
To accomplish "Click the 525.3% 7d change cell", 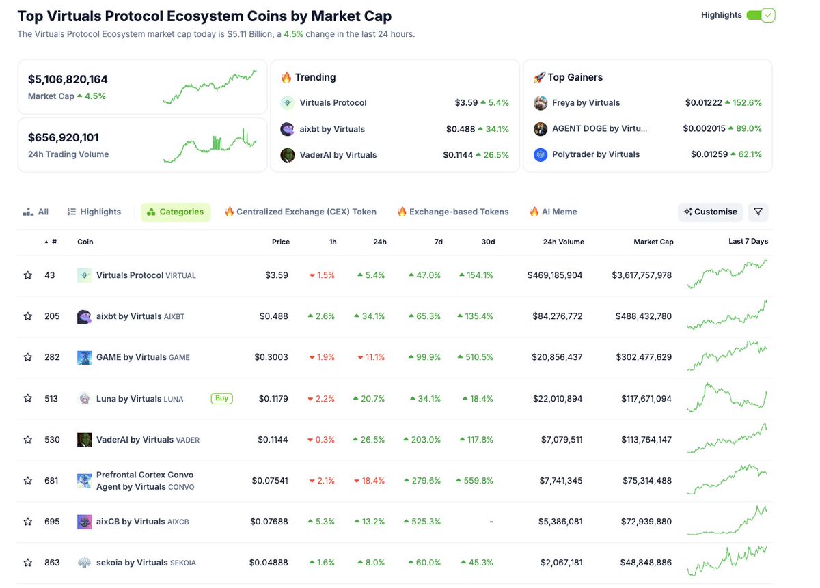I will pos(423,522).
